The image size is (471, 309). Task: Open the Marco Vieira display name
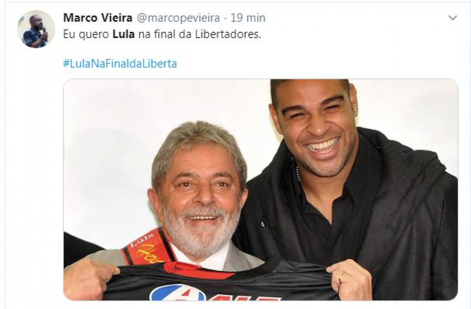click(98, 18)
